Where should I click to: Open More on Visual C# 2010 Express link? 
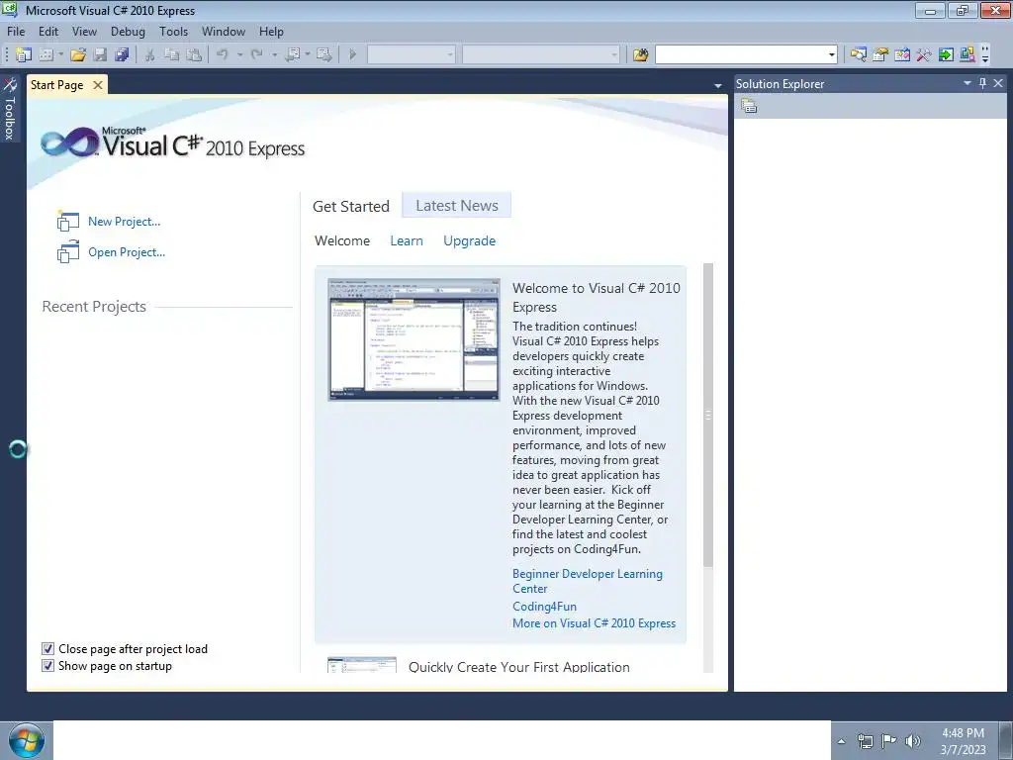tap(595, 623)
